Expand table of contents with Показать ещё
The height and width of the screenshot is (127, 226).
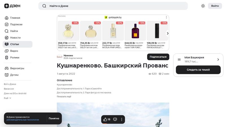tap(64, 96)
